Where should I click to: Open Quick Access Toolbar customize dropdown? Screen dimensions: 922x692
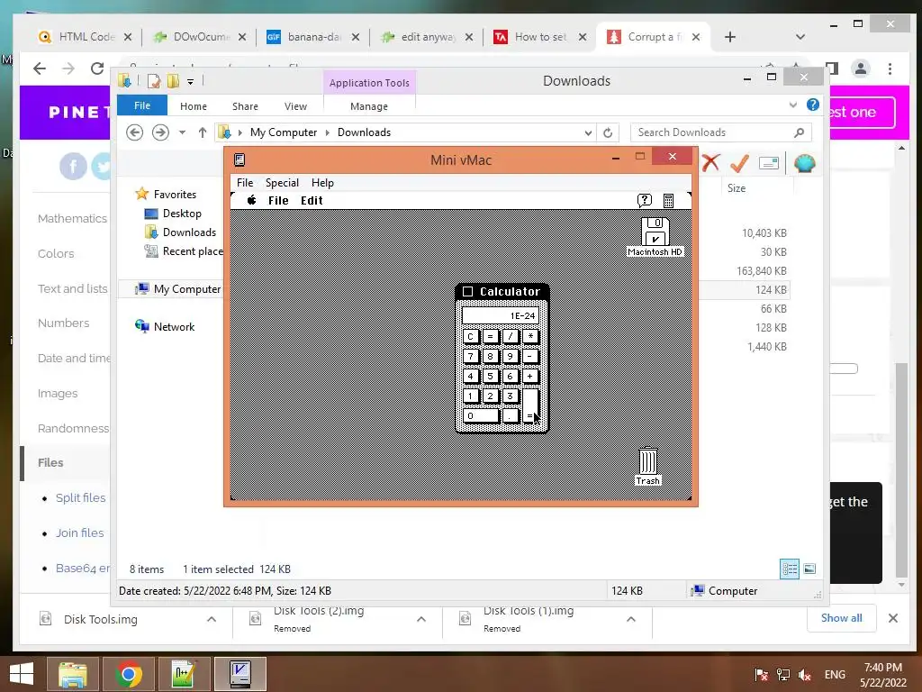pos(191,81)
